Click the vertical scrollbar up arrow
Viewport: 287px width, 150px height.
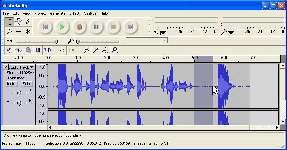tap(283, 65)
